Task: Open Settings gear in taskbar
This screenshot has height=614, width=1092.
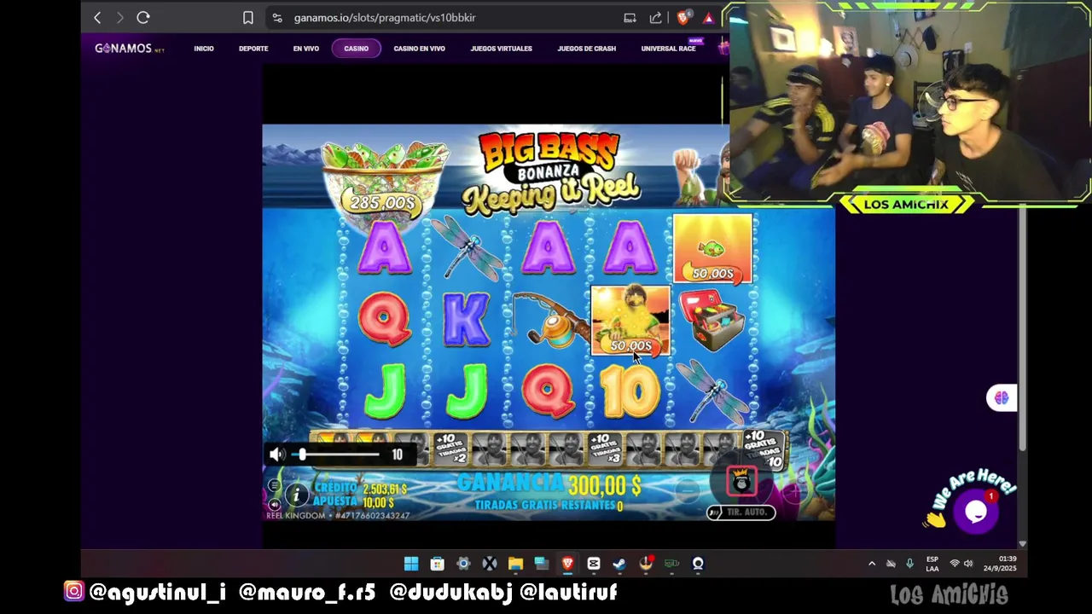Action: [463, 564]
